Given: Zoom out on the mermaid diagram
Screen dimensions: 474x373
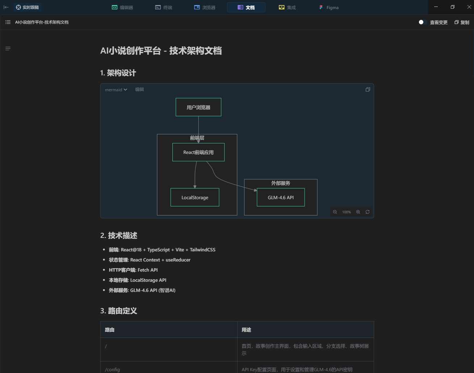Looking at the screenshot, I should [x=335, y=212].
